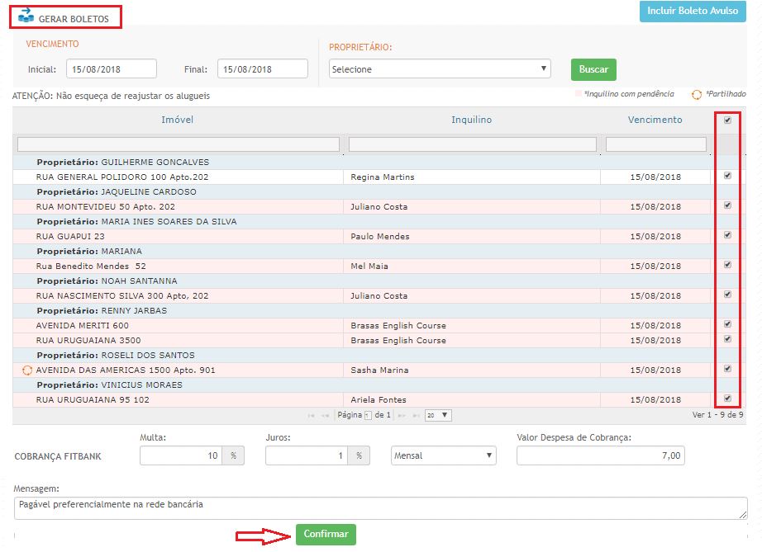762x552 pixels.
Task: Open the Mensal interest period dropdown
Action: coord(443,455)
